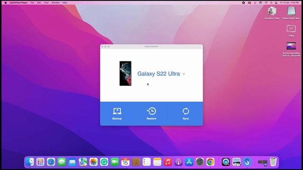Open Podcasts from the dock

click(x=178, y=162)
